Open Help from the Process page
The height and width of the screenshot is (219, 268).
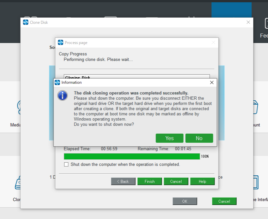(x=202, y=182)
